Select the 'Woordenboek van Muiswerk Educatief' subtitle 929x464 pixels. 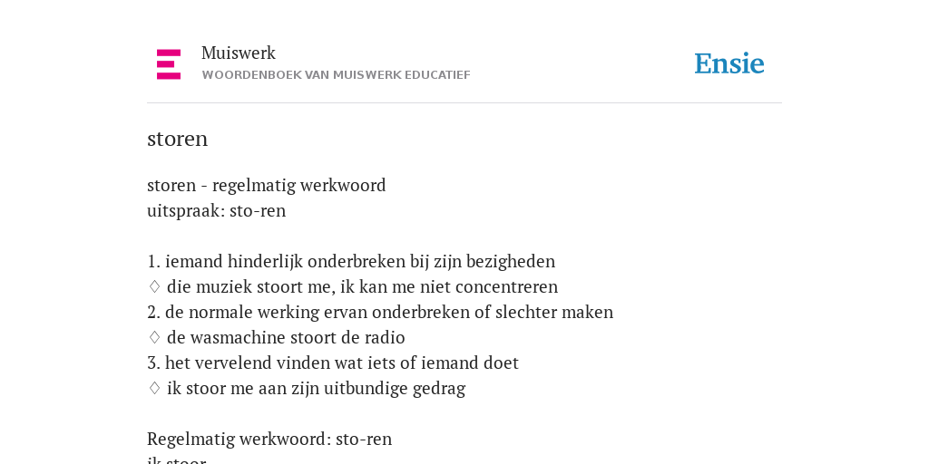(336, 75)
